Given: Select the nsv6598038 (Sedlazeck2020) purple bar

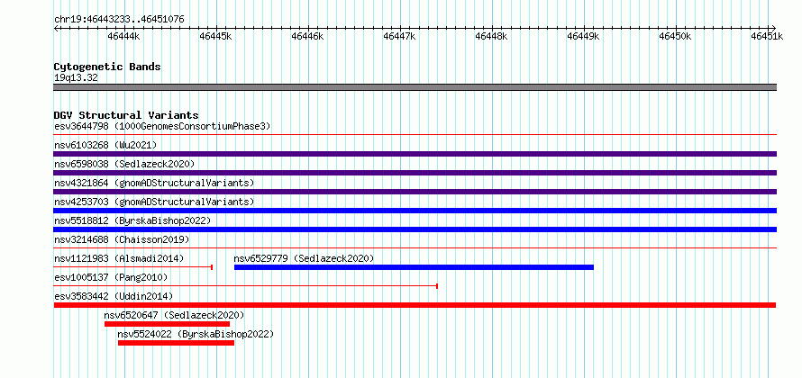Looking at the screenshot, I should point(415,173).
